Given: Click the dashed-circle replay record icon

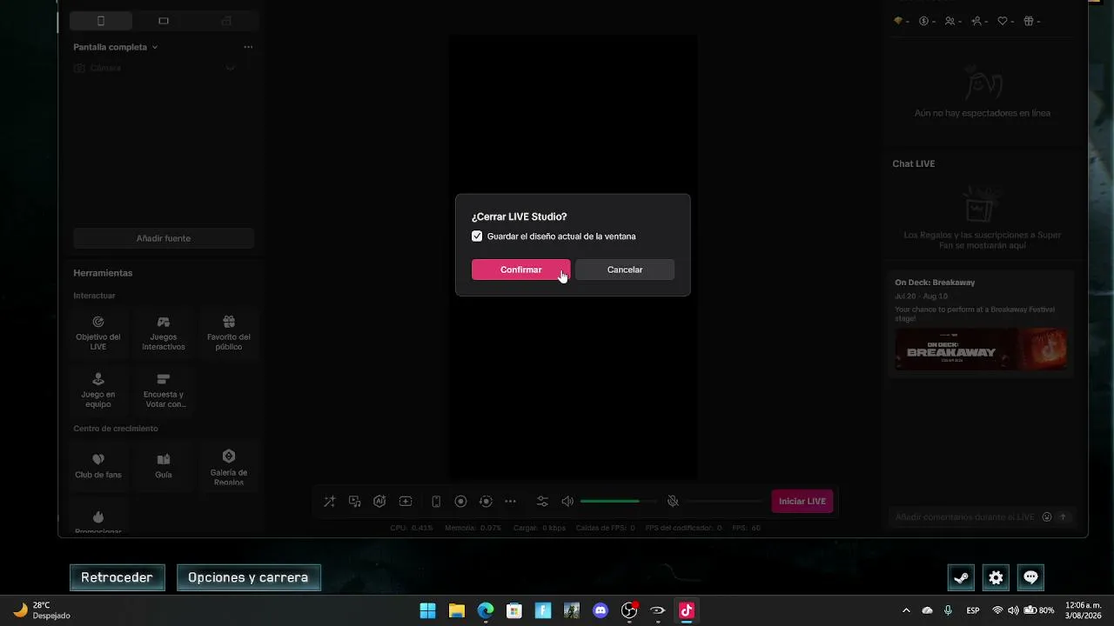Looking at the screenshot, I should click(486, 502).
